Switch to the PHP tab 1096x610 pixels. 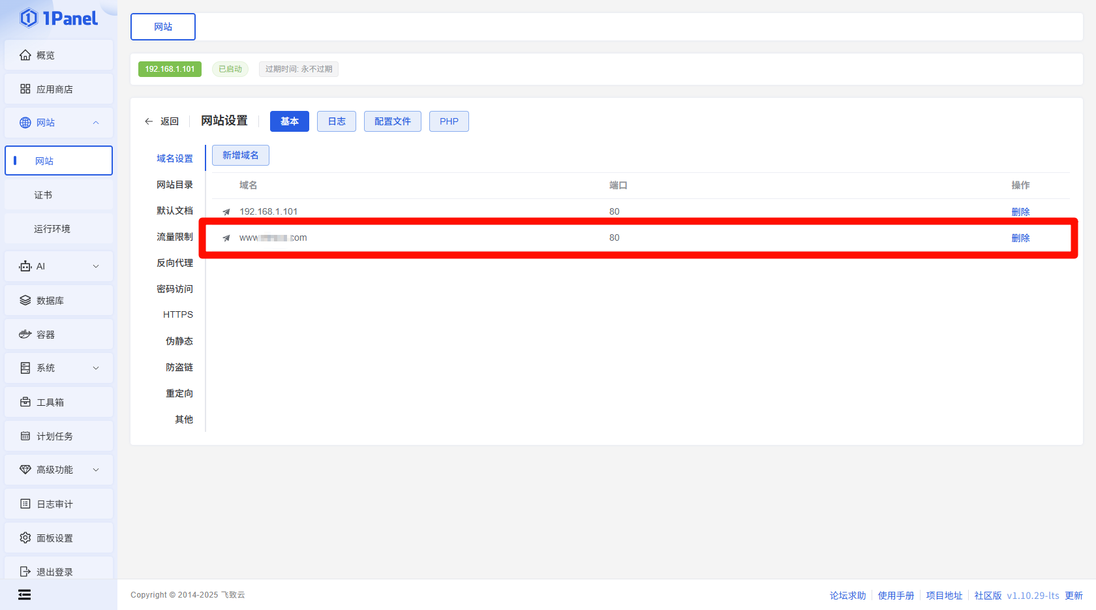pyautogui.click(x=449, y=121)
